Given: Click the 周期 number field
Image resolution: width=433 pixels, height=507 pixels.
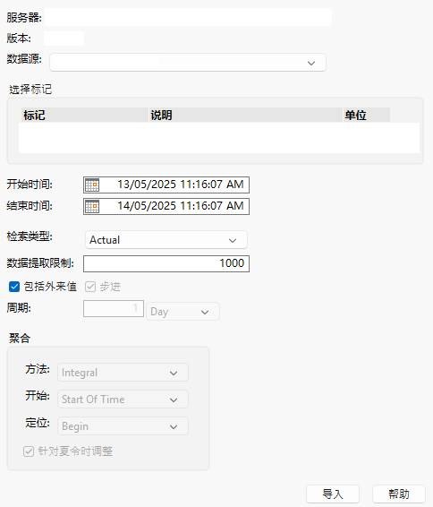Looking at the screenshot, I should [114, 308].
